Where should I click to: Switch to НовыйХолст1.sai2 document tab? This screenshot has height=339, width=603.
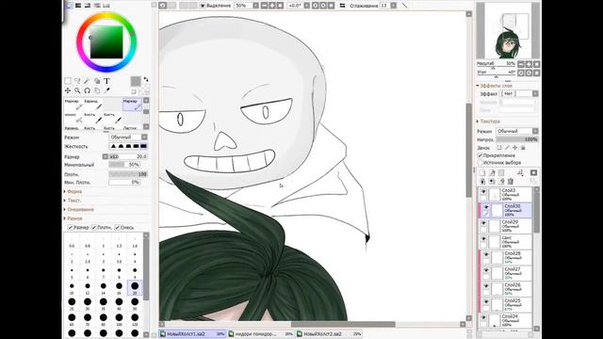[192, 334]
